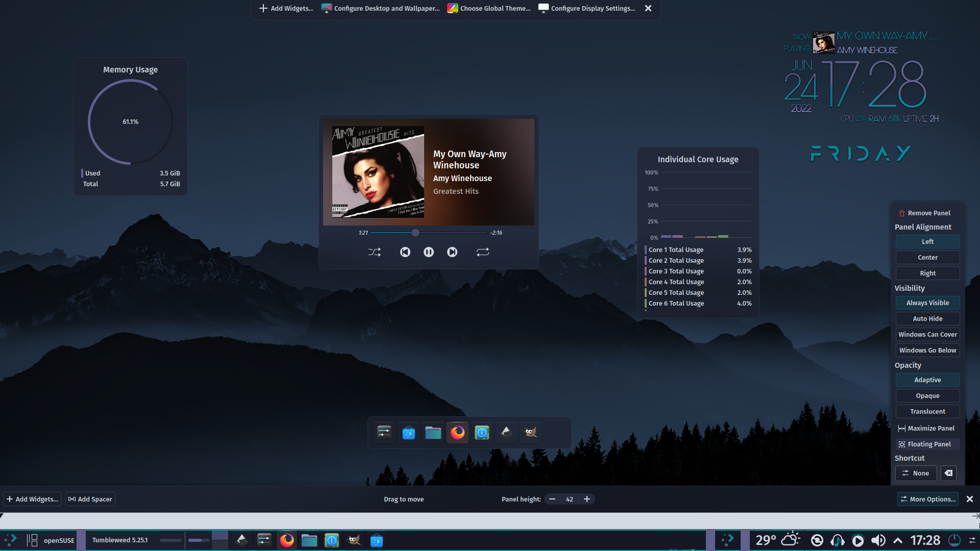The width and height of the screenshot is (980, 551).
Task: Open System Settings from the desktop dock
Action: (x=384, y=433)
